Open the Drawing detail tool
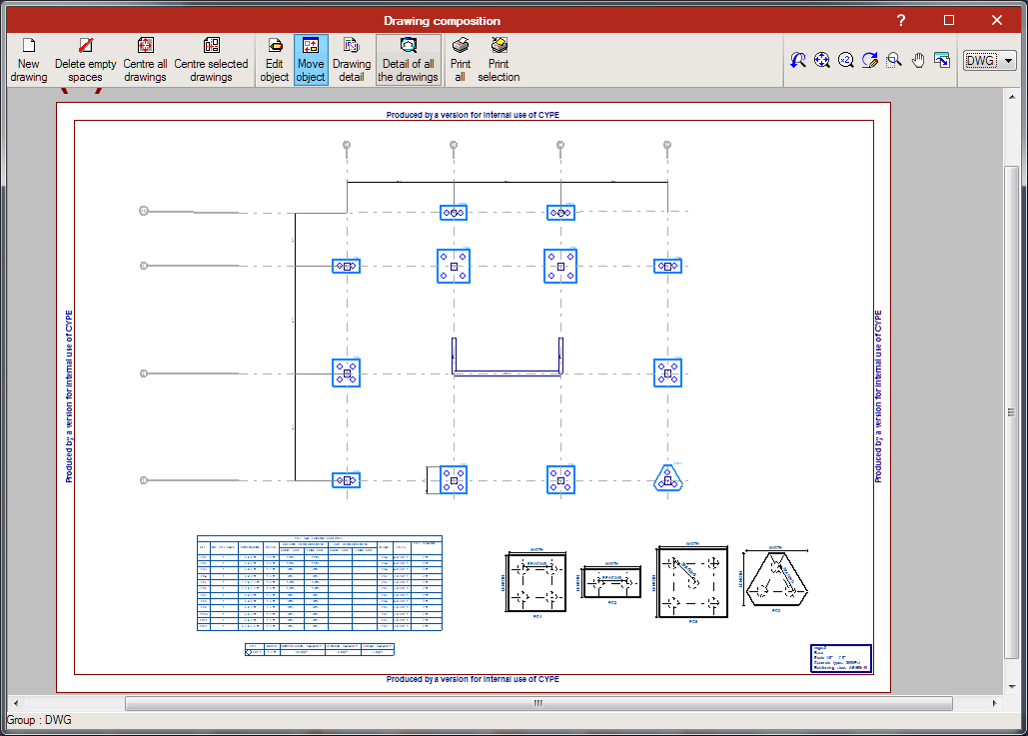 click(x=352, y=59)
